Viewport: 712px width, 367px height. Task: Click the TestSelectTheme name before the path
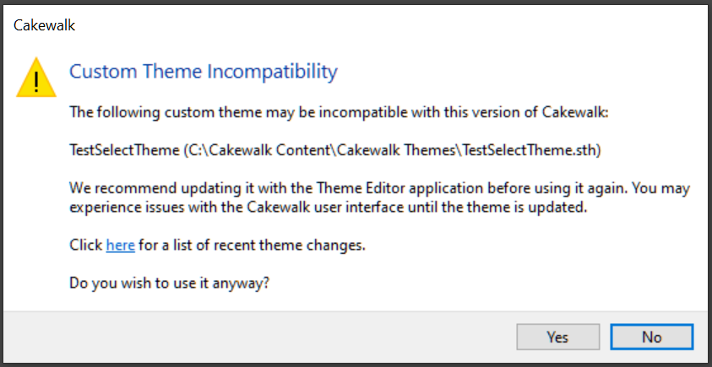[x=123, y=150]
